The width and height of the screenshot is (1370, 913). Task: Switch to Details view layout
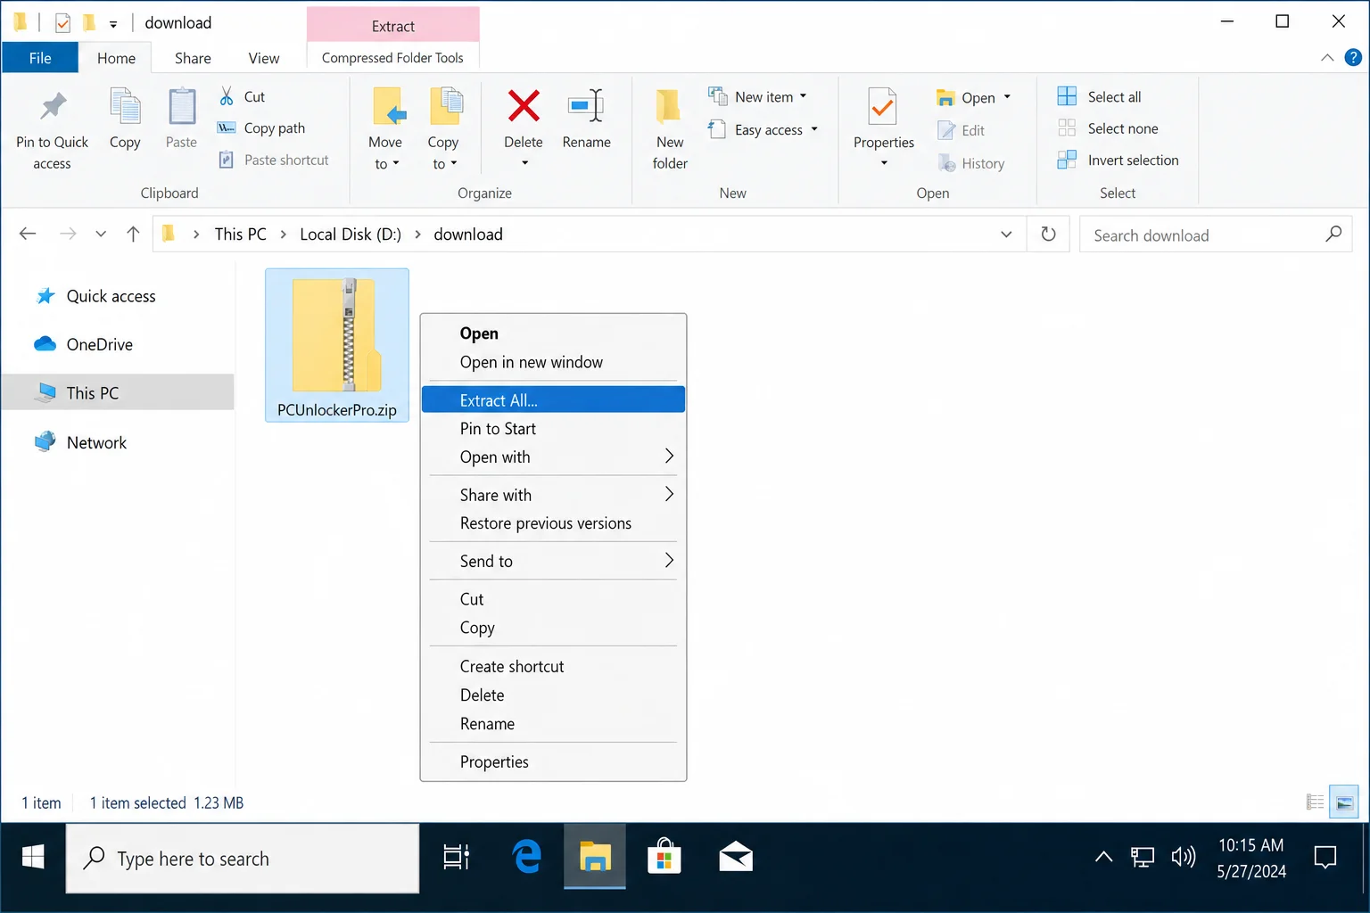1315,802
